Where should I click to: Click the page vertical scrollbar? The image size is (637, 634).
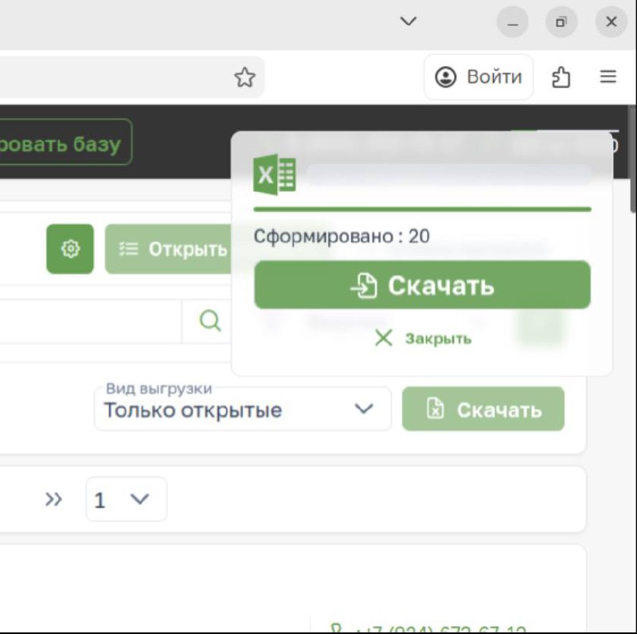tap(633, 158)
